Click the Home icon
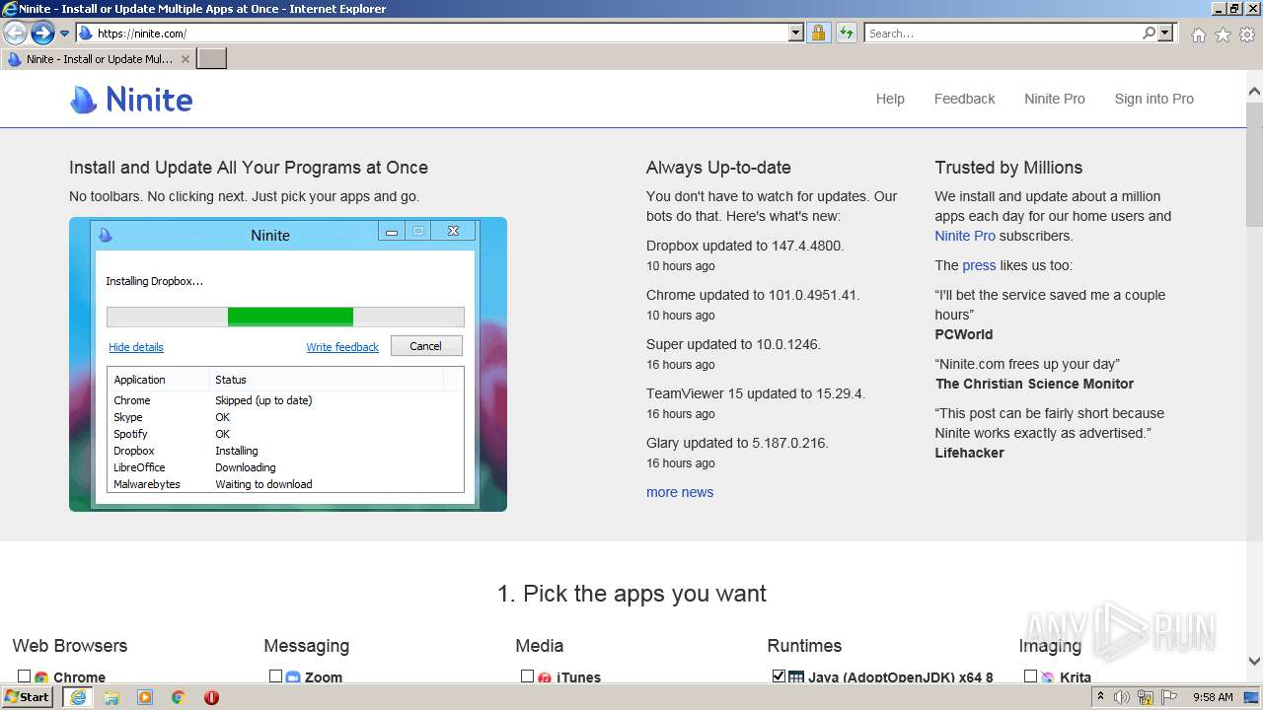The width and height of the screenshot is (1263, 710). click(x=1198, y=35)
